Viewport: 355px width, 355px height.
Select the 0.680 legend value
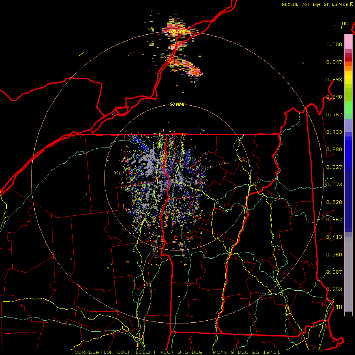tap(334, 149)
